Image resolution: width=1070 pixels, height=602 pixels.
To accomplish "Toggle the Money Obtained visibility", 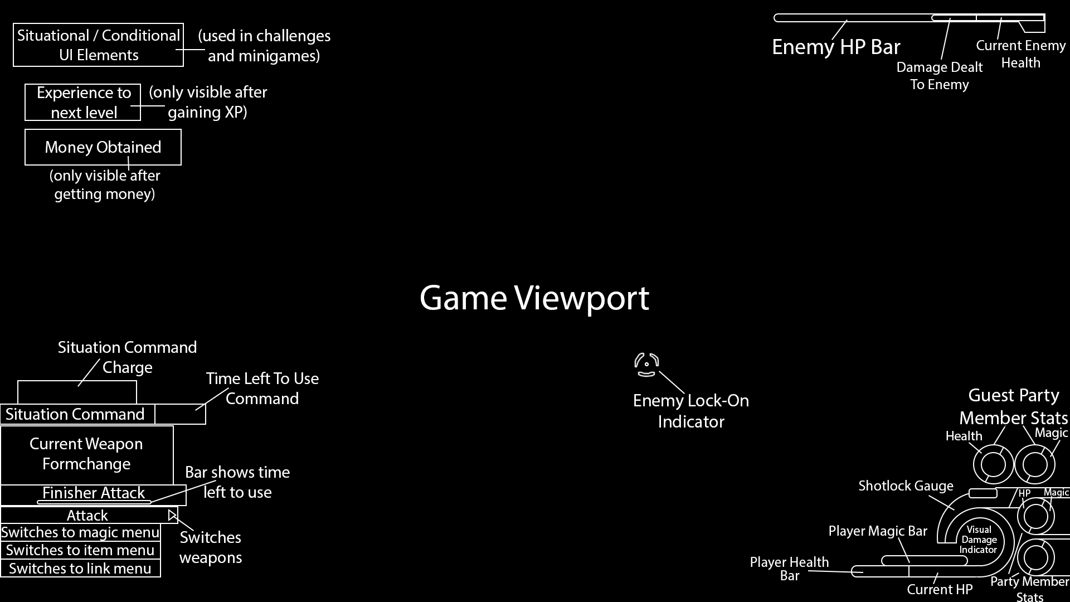I will (x=103, y=147).
